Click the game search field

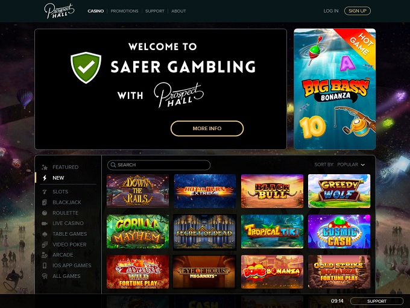[x=159, y=165]
